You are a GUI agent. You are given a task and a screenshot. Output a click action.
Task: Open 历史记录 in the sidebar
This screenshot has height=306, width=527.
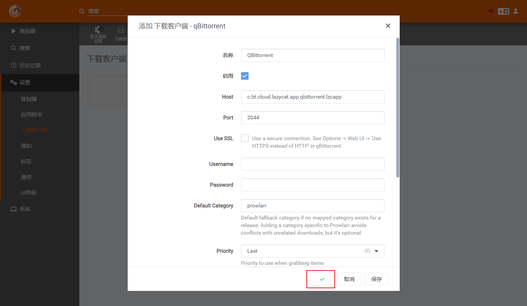pos(40,65)
